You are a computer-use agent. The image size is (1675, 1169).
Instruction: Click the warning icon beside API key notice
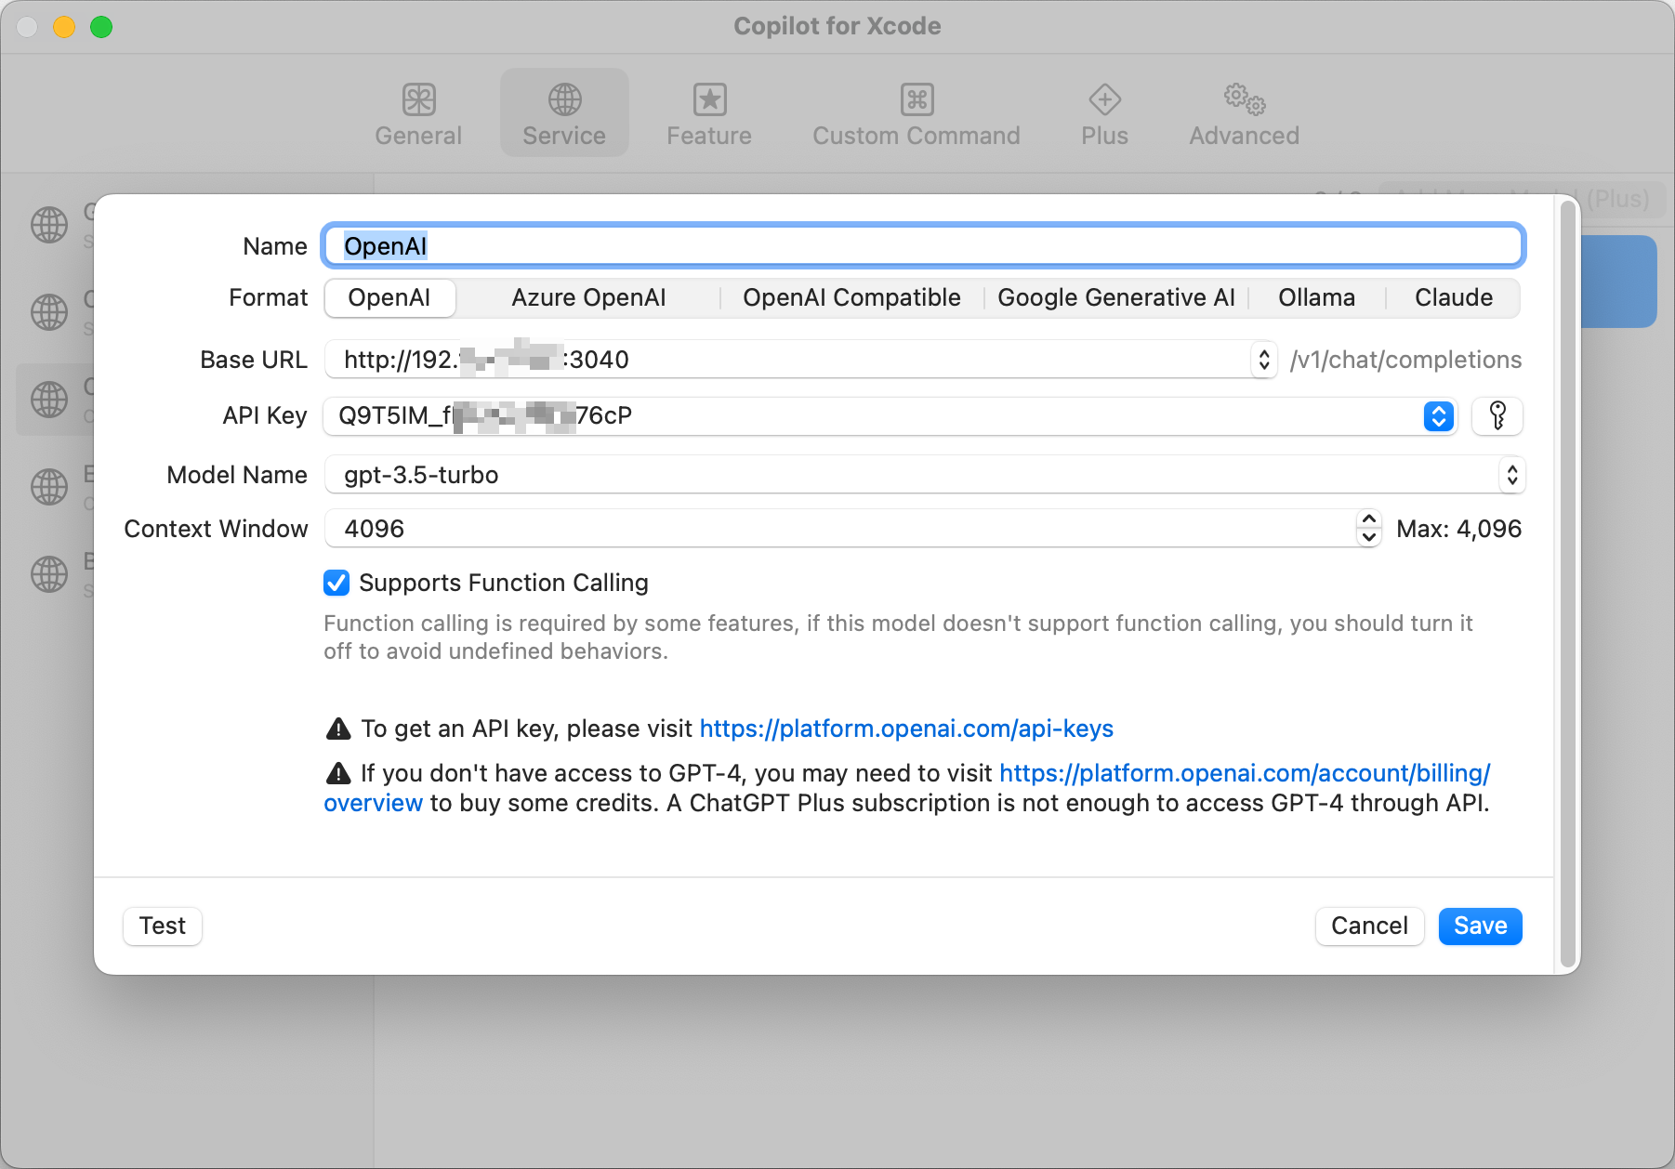pyautogui.click(x=338, y=729)
